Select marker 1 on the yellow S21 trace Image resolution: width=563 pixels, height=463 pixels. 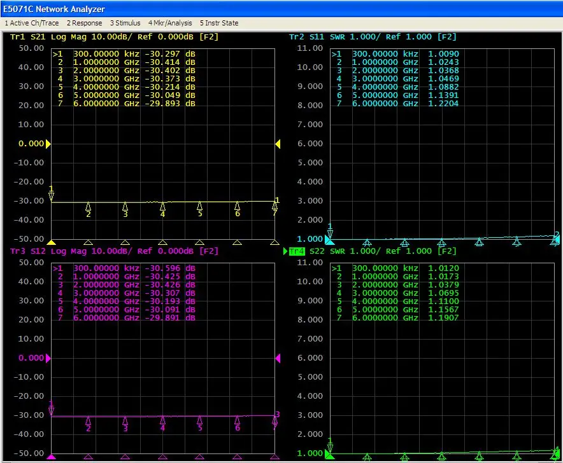[51, 194]
